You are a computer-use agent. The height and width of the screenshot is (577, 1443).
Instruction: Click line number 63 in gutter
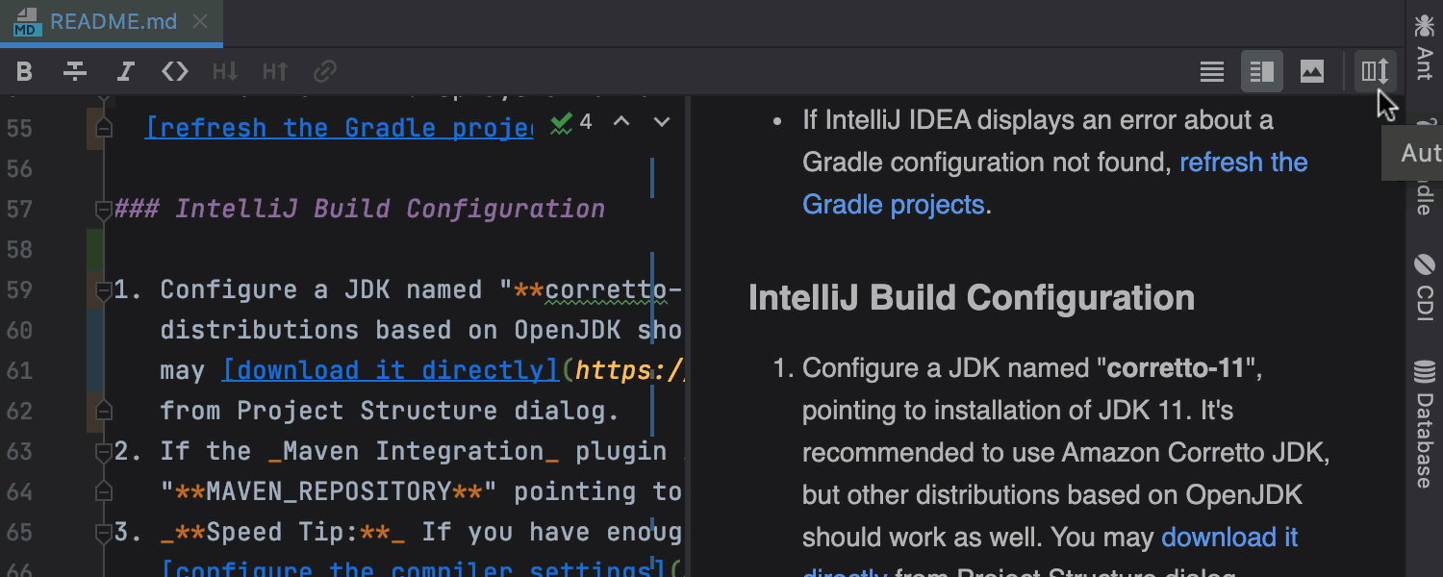click(x=19, y=451)
